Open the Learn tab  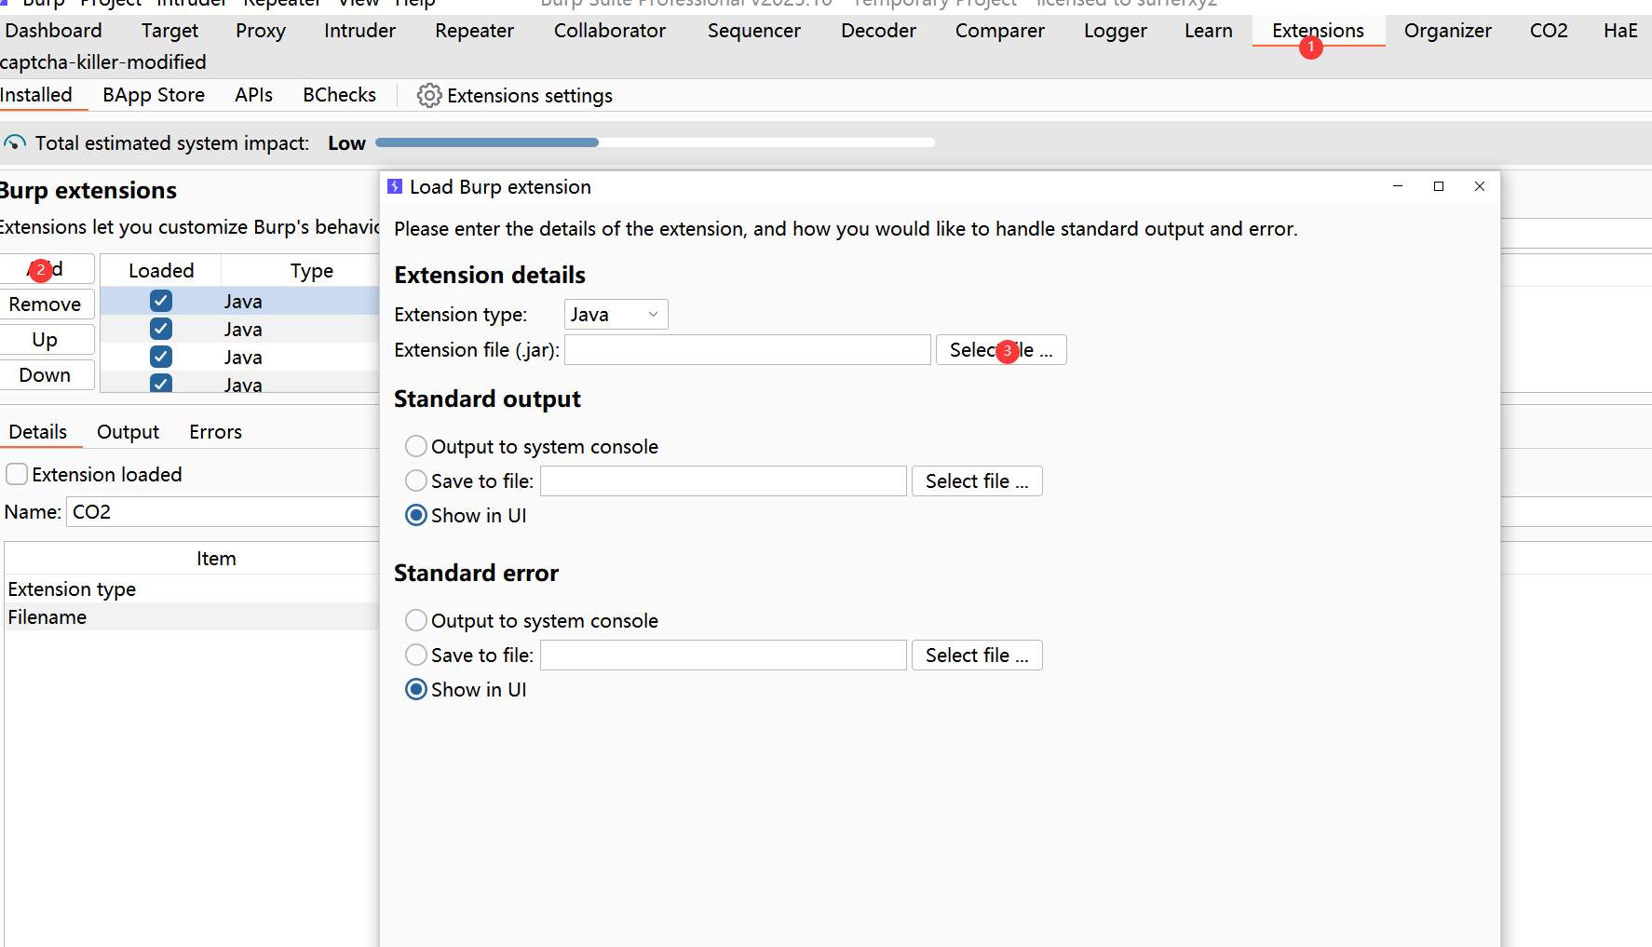1209,31
